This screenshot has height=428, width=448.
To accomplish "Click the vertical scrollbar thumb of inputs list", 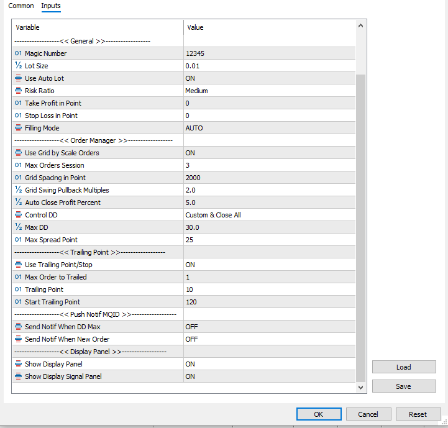I will (x=360, y=224).
